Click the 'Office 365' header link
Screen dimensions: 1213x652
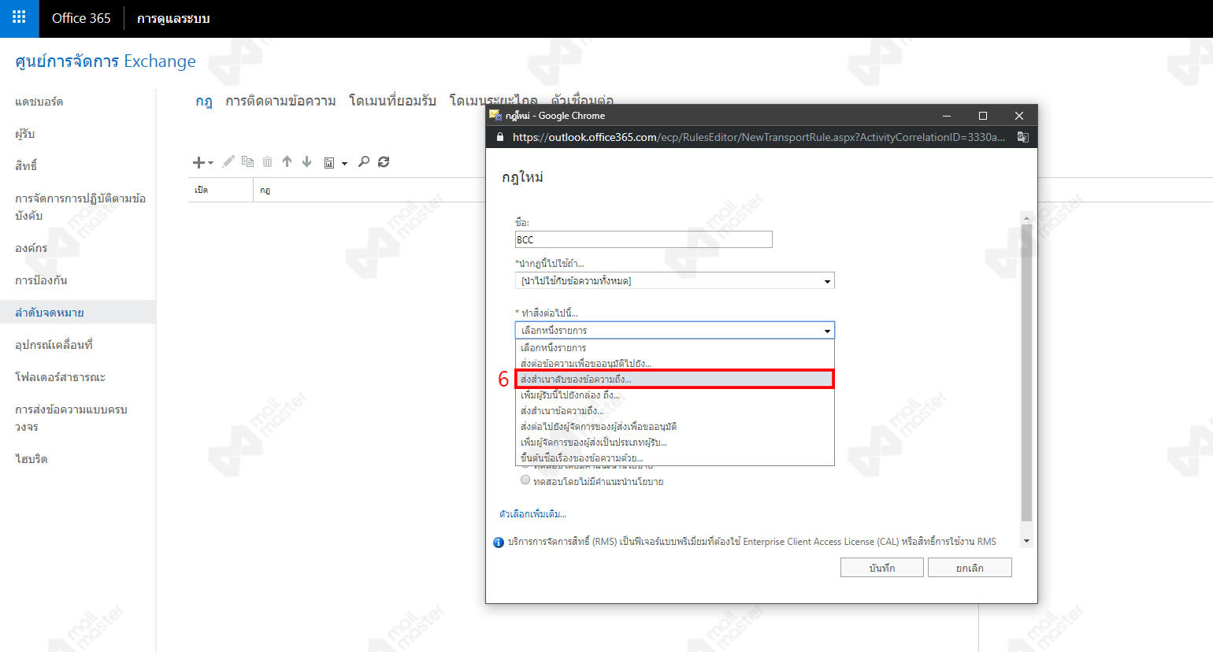(81, 18)
